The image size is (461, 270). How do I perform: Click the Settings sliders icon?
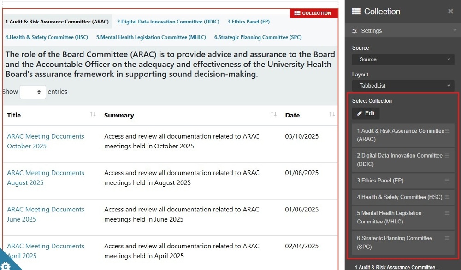coord(355,31)
